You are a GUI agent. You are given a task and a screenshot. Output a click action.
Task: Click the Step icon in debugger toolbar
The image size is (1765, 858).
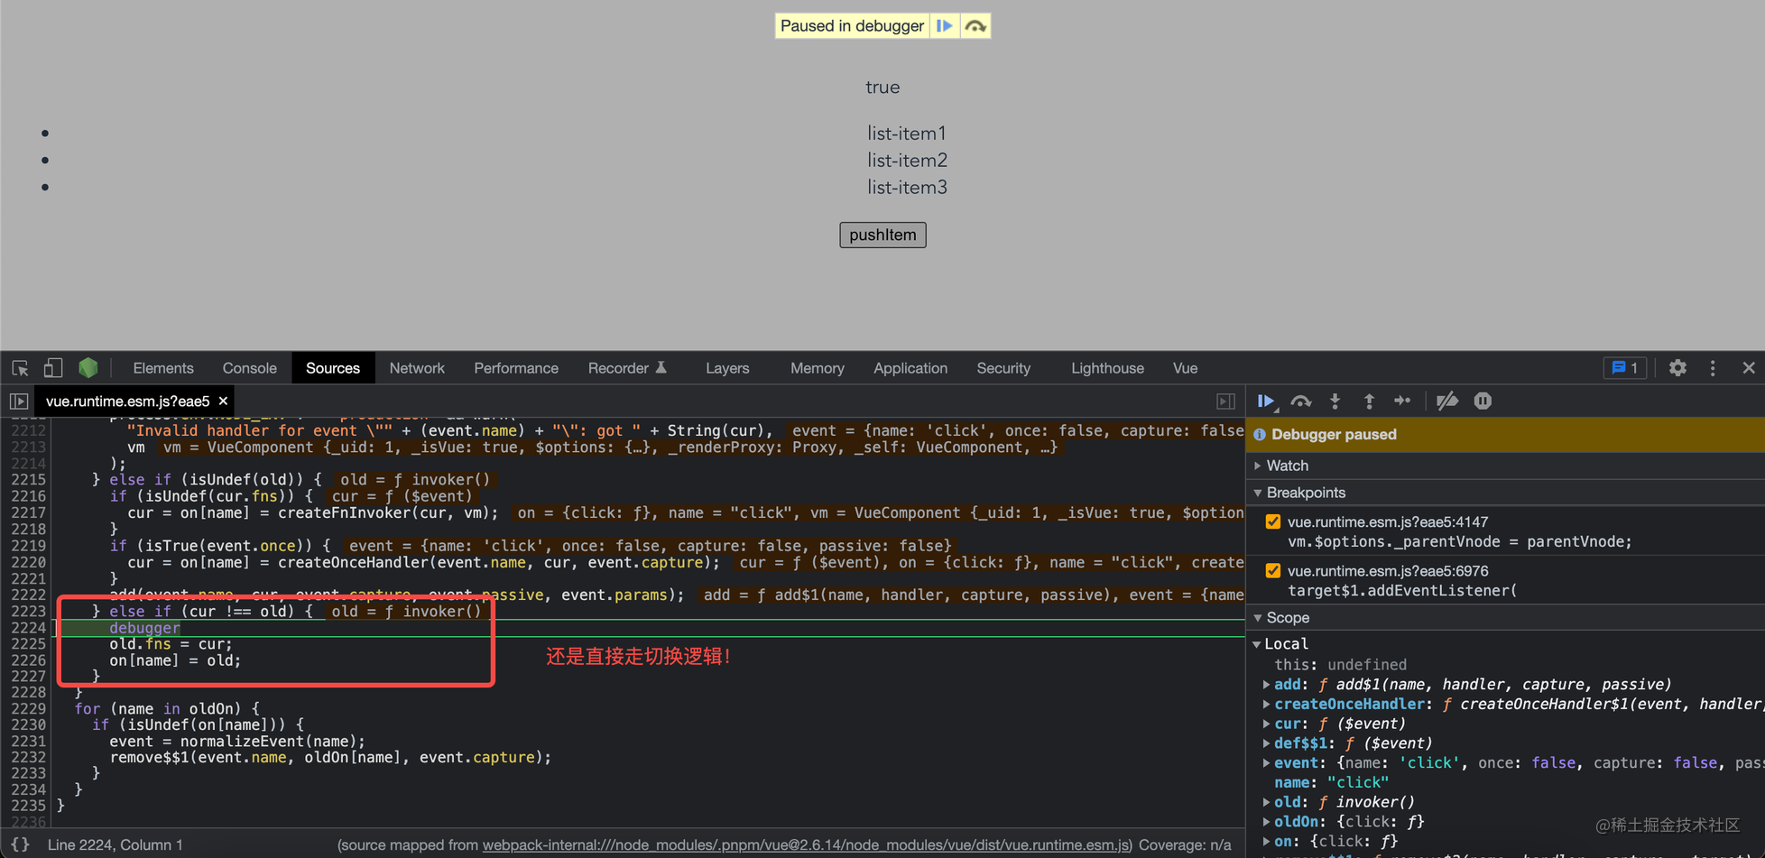coord(1402,401)
